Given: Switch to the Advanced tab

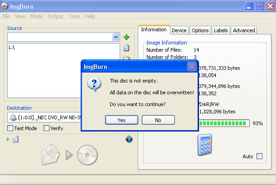Looking at the screenshot, I should point(244,30).
